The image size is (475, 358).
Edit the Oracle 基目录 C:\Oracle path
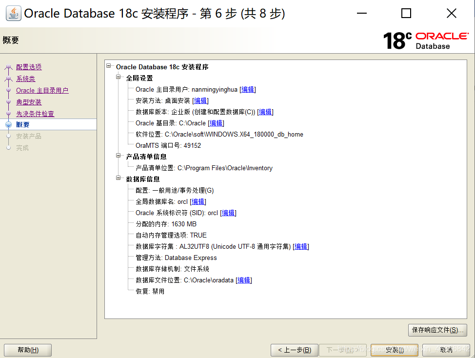click(x=216, y=123)
